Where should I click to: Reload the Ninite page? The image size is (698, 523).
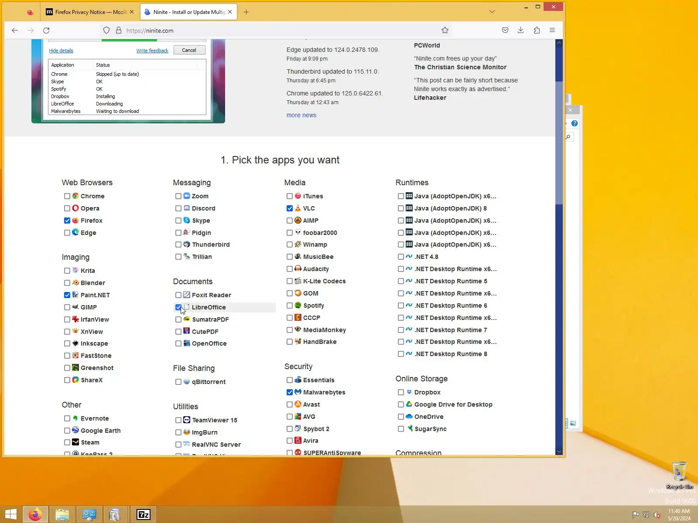(x=46, y=31)
